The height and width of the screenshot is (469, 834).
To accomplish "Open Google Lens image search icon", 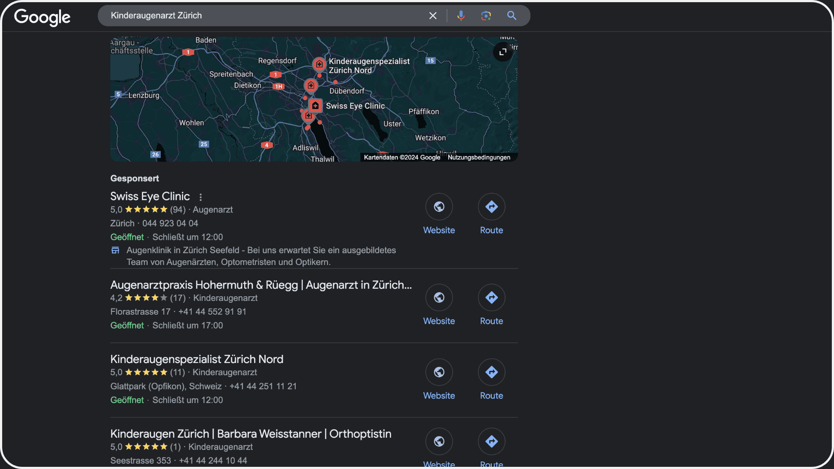I will tap(486, 16).
